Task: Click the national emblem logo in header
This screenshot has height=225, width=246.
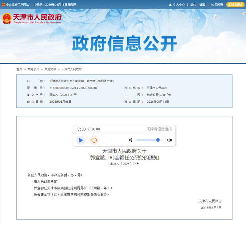Action: (7, 18)
